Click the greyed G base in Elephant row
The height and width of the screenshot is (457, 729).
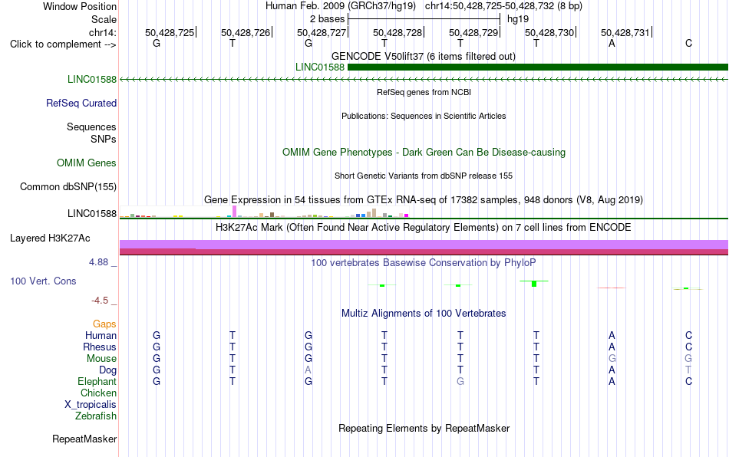coord(460,381)
